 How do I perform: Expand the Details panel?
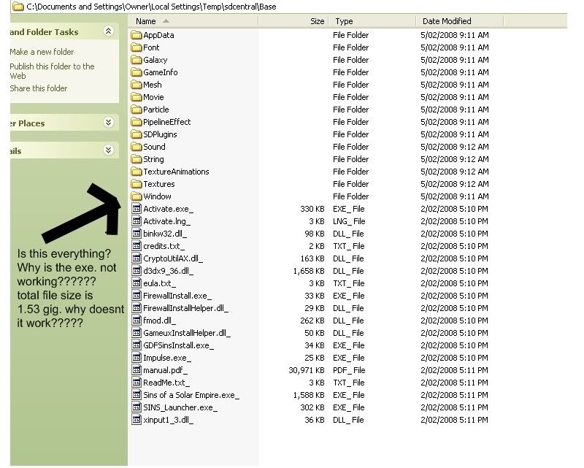[108, 150]
